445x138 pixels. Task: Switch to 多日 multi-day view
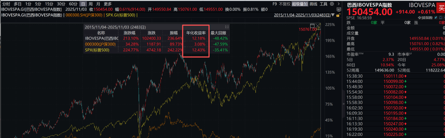pyautogui.click(x=17, y=4)
